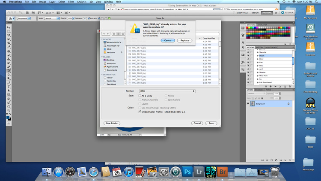
Task: Open the Layer menu
Action: click(52, 2)
